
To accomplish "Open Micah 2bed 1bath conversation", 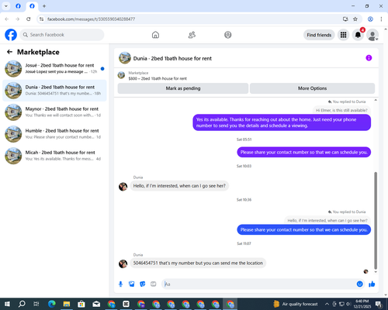I will tap(54, 156).
